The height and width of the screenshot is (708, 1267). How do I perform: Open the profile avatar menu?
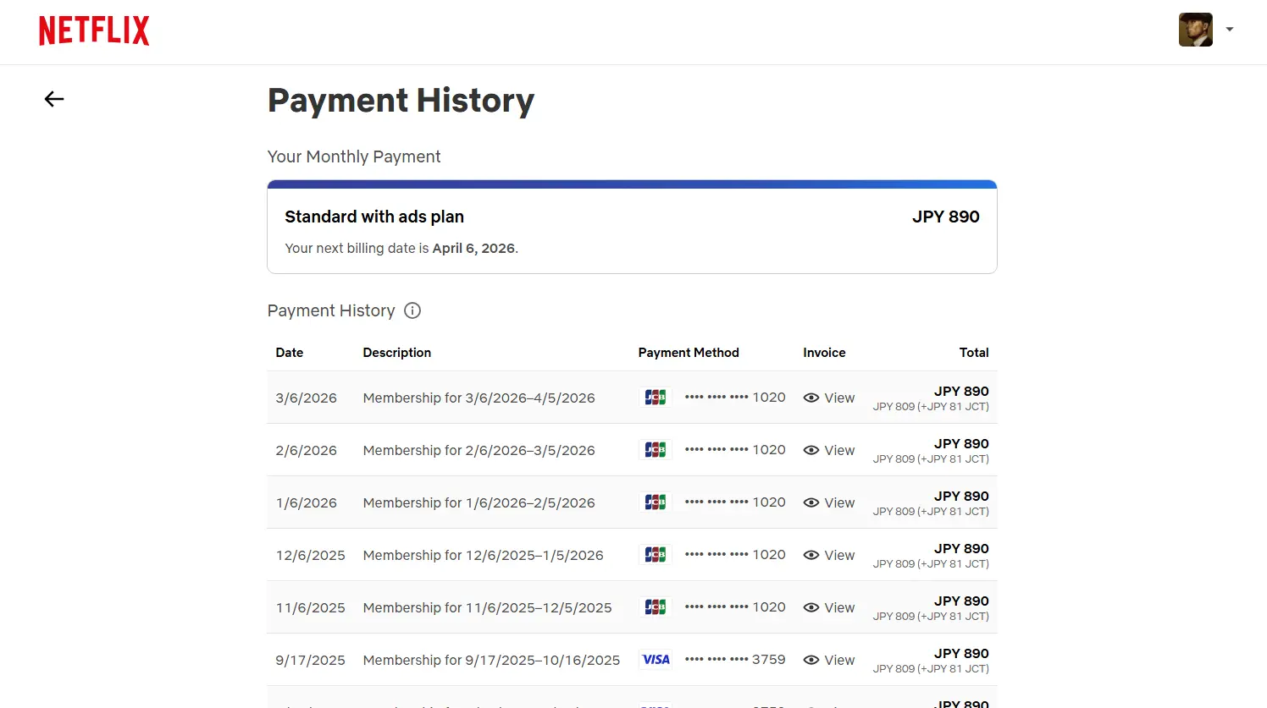pos(1196,30)
